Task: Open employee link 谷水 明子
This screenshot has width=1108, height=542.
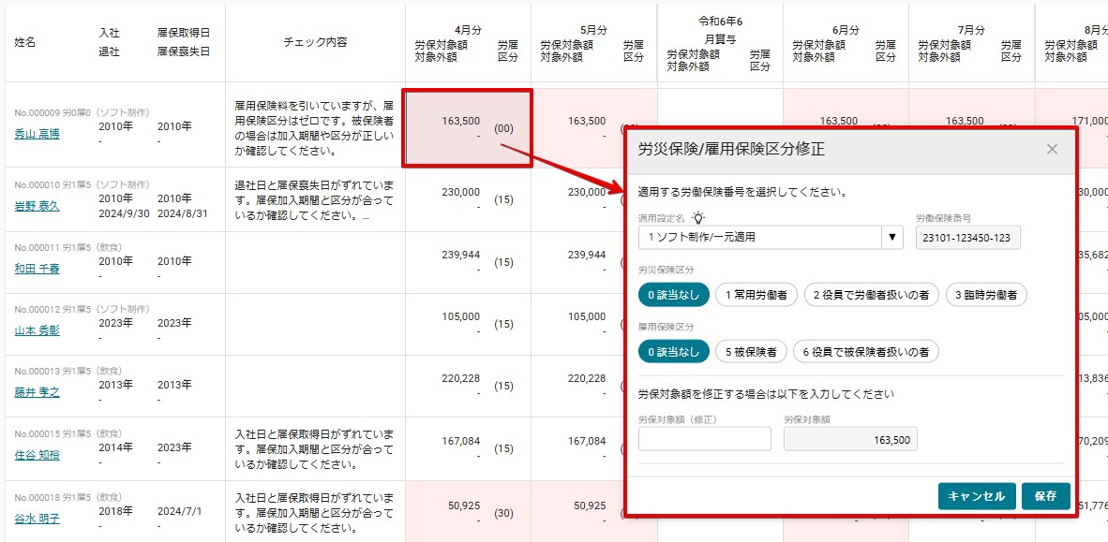Action: 37,519
